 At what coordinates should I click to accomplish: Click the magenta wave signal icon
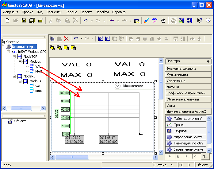click(155, 21)
